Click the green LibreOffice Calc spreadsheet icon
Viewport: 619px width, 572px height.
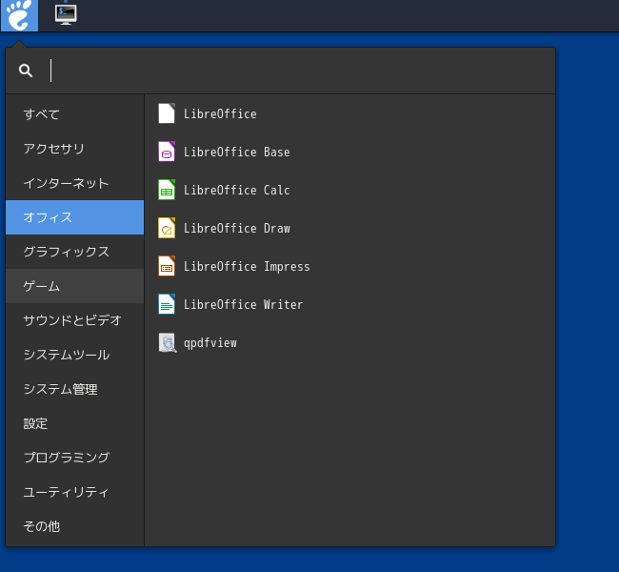click(167, 190)
